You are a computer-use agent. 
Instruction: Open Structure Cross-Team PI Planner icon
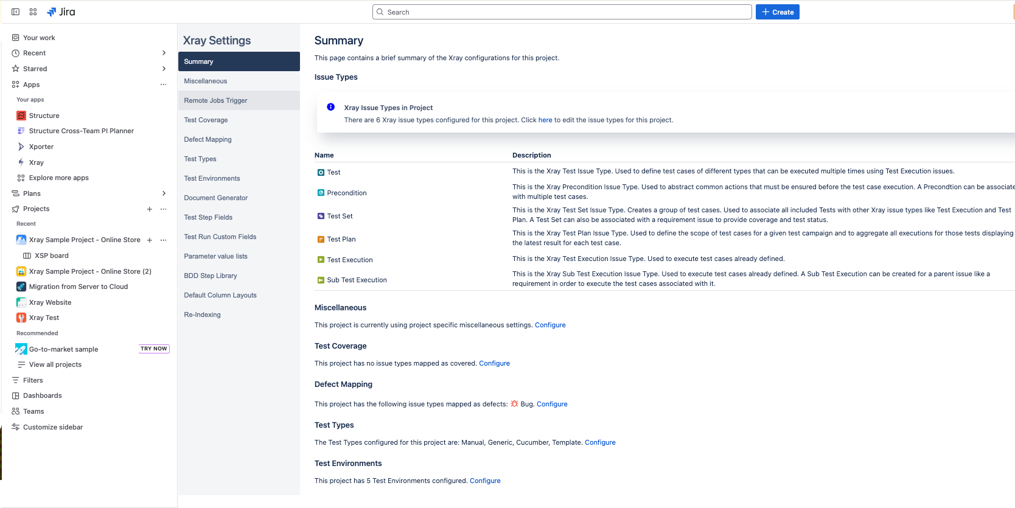pyautogui.click(x=21, y=131)
